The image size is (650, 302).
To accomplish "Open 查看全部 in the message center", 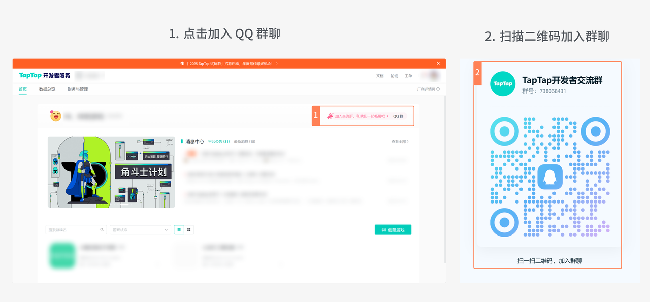I will pos(400,142).
